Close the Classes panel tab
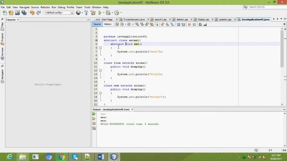The width and height of the screenshot is (287, 161). tap(18, 20)
